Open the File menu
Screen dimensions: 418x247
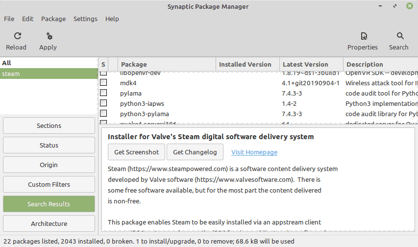coord(9,19)
